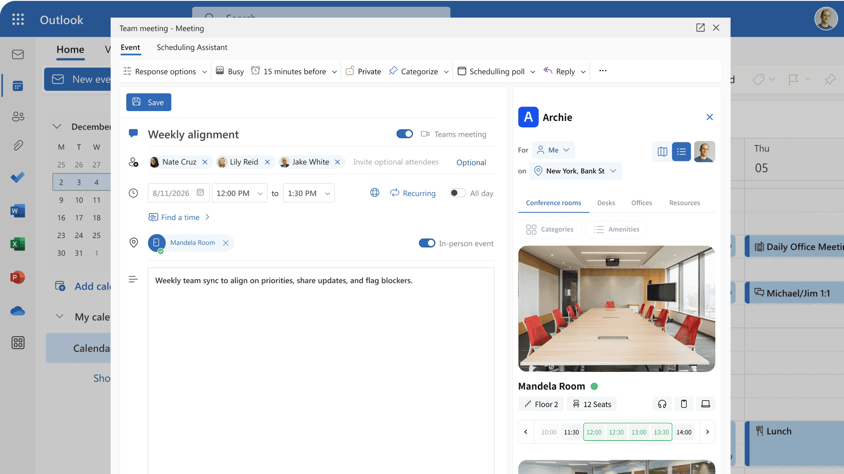Open the Find a time link

click(x=179, y=217)
